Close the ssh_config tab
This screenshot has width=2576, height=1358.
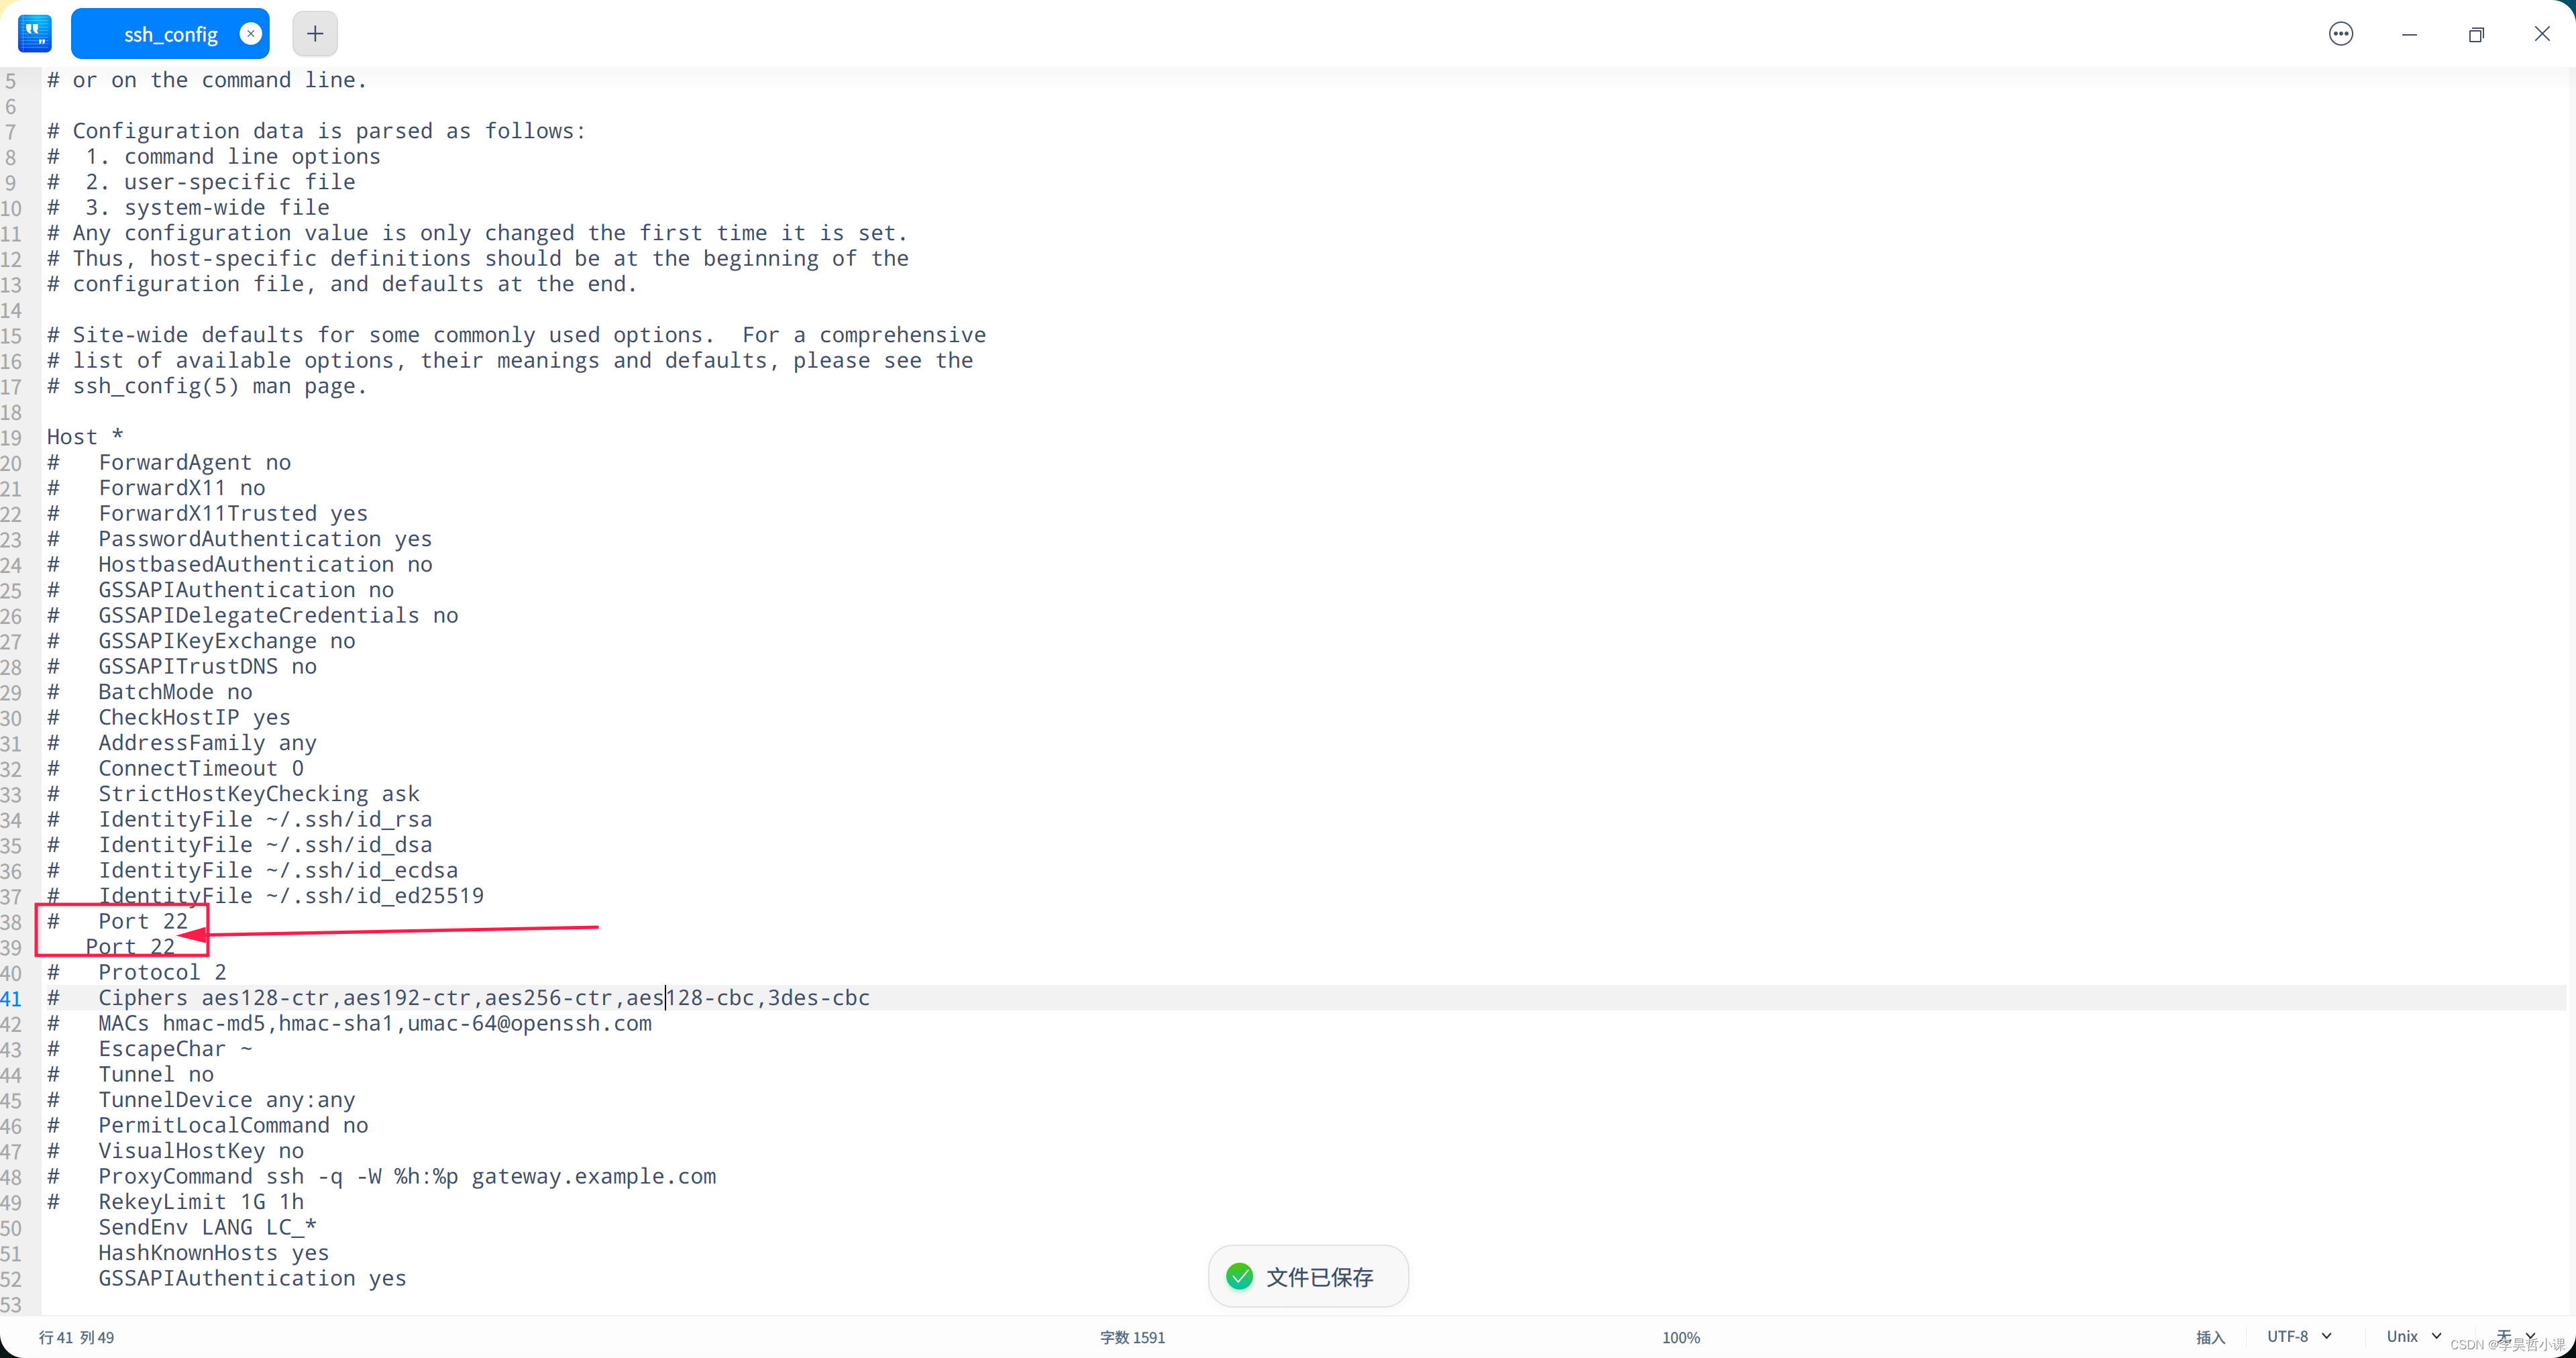(x=251, y=34)
